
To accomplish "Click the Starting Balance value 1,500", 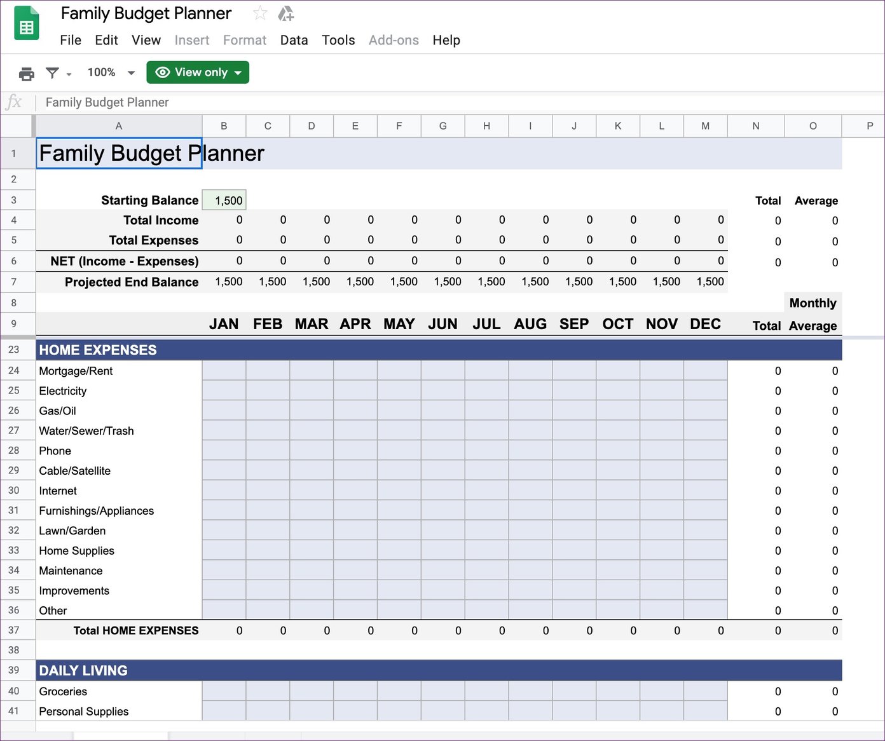I will click(x=224, y=200).
